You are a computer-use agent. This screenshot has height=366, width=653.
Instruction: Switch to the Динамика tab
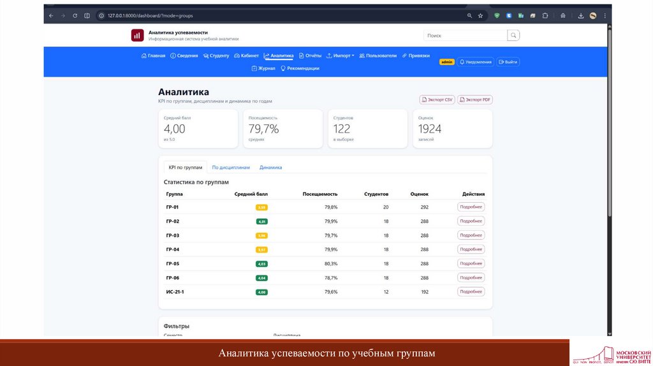coord(270,167)
